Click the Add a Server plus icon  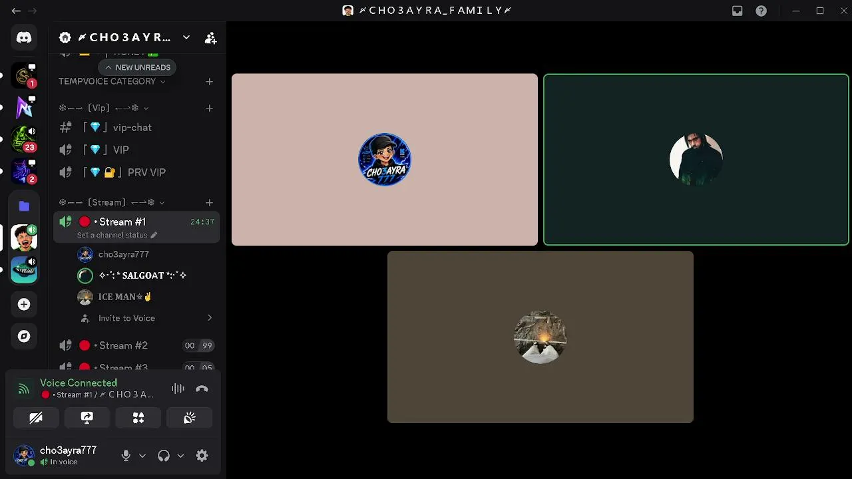coord(24,304)
